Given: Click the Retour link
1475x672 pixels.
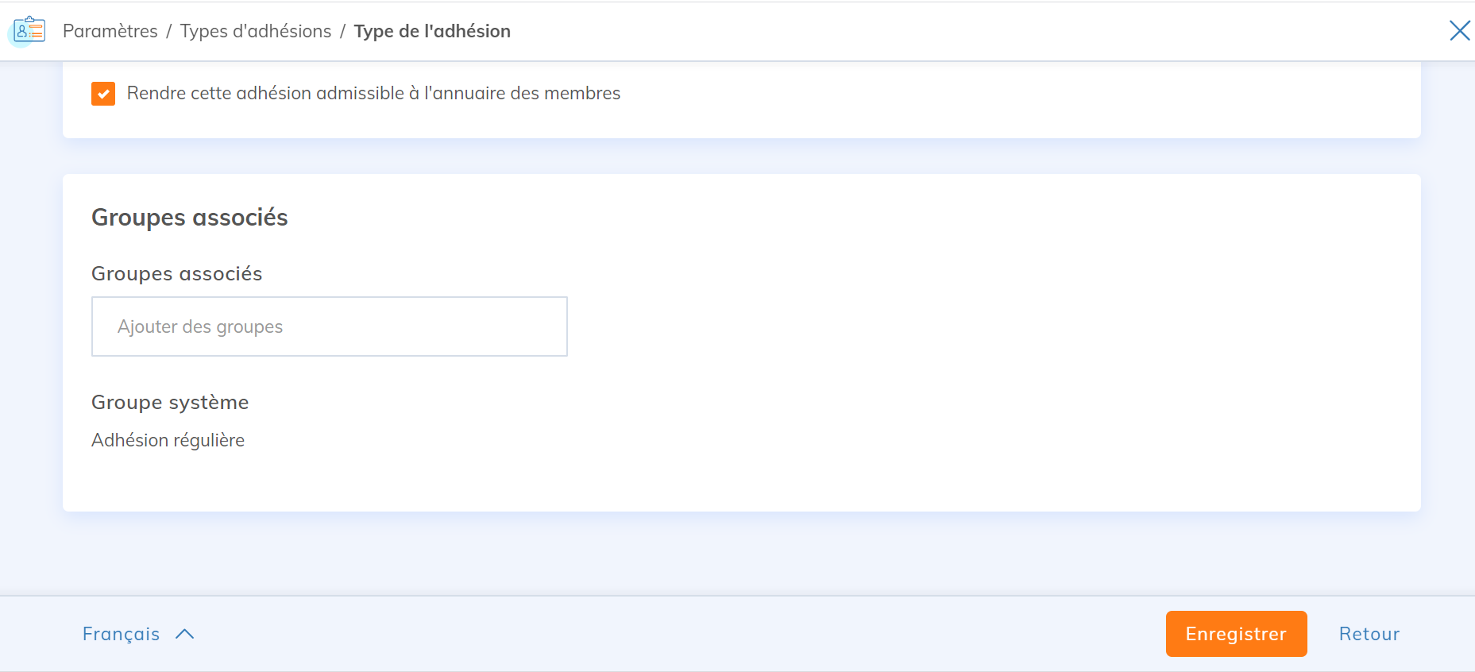Looking at the screenshot, I should click(1369, 634).
